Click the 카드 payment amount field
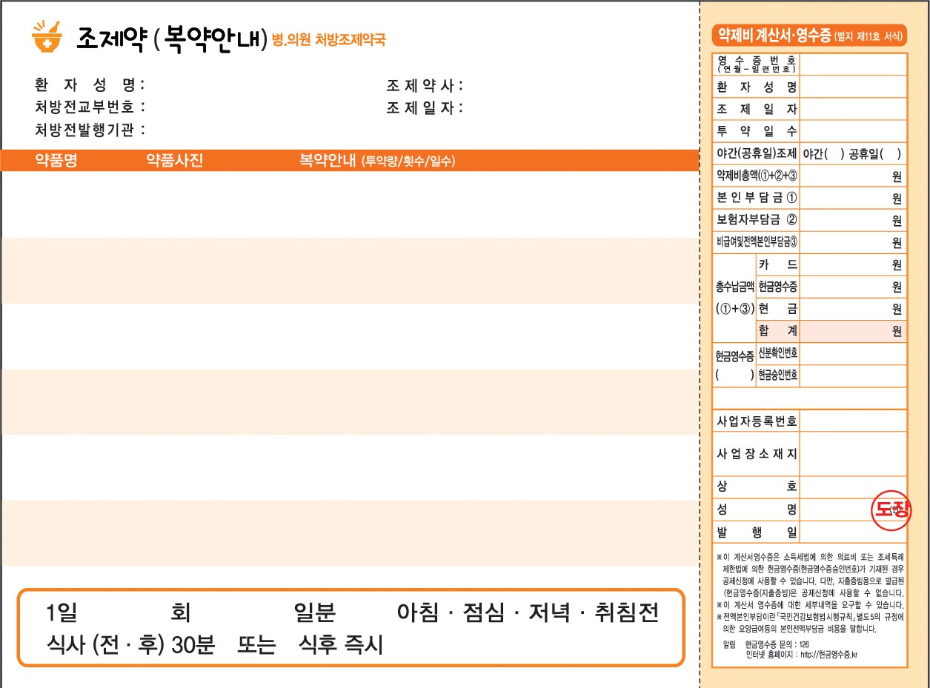This screenshot has height=688, width=930. click(853, 264)
